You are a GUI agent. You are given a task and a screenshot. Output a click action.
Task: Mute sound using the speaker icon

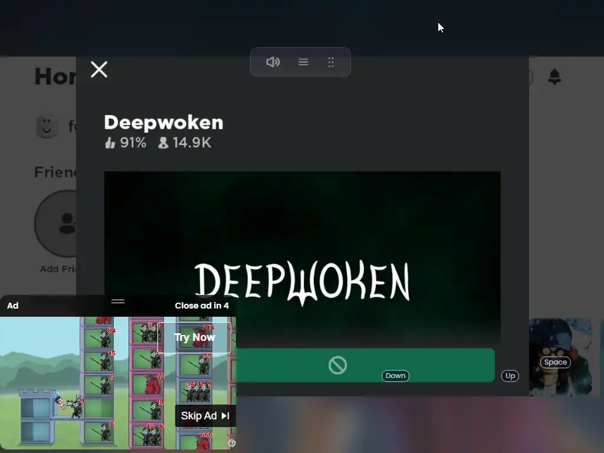[273, 62]
